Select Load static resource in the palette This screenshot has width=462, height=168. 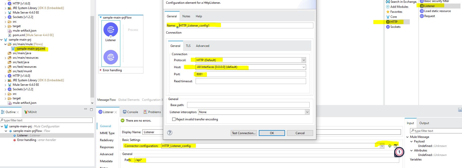pyautogui.click(x=437, y=11)
